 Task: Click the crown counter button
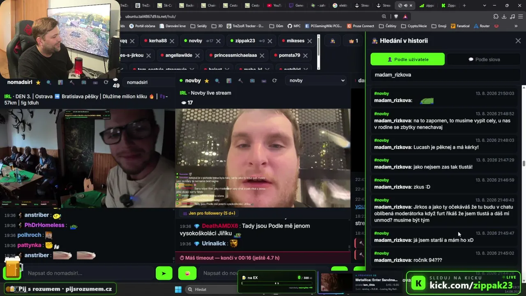pos(353,41)
